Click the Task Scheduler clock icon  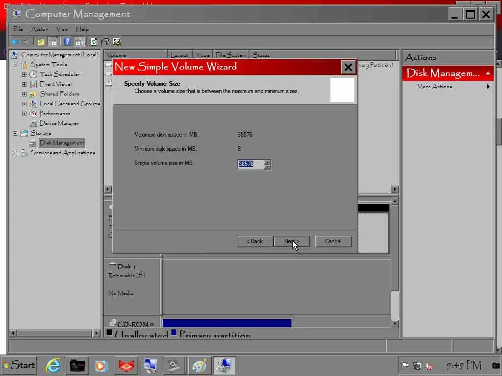(33, 74)
